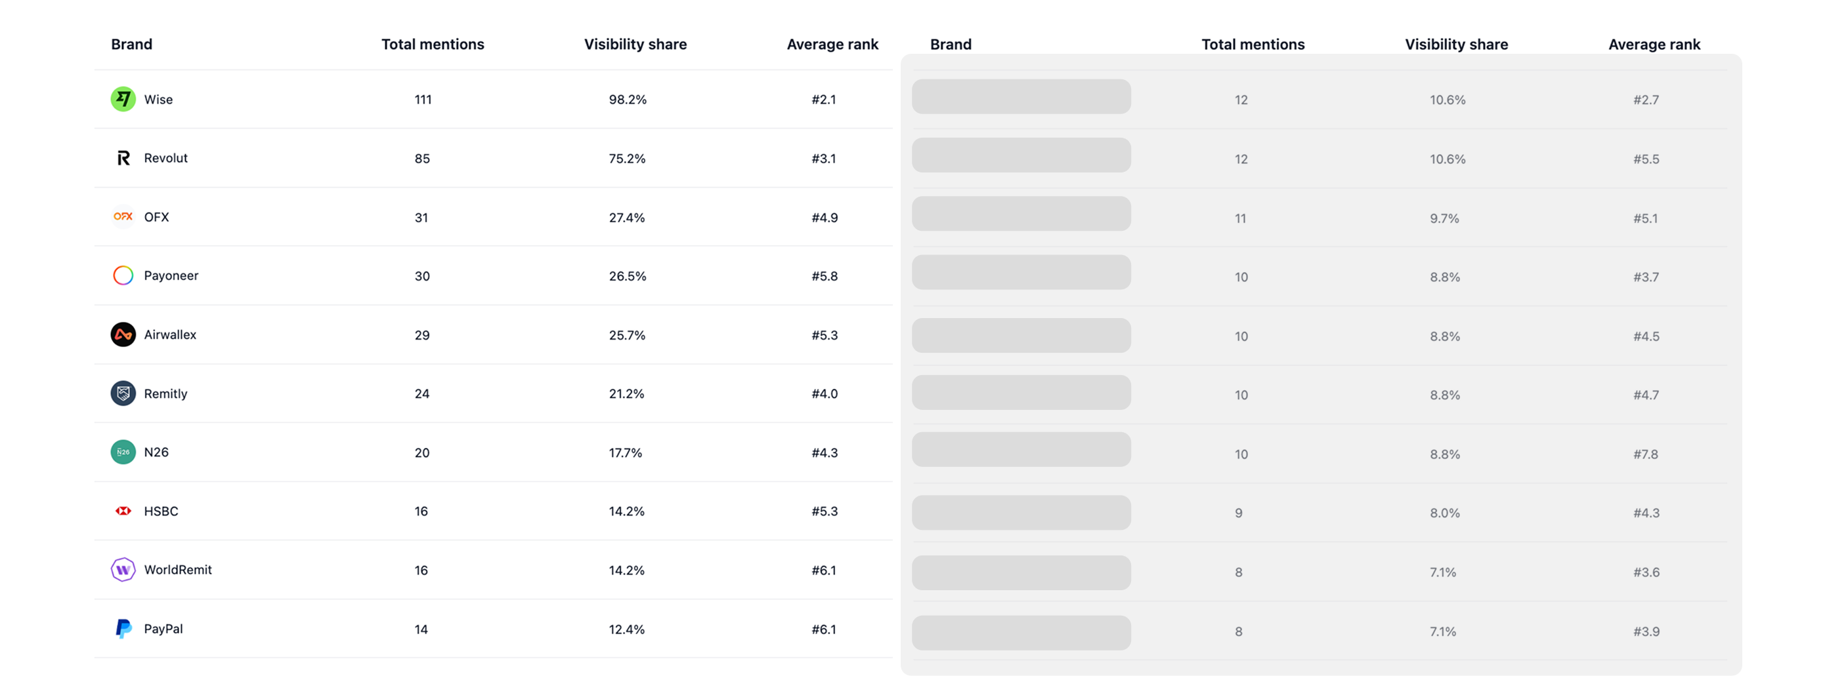
Task: Sort by Total mentions in left table
Action: [433, 44]
